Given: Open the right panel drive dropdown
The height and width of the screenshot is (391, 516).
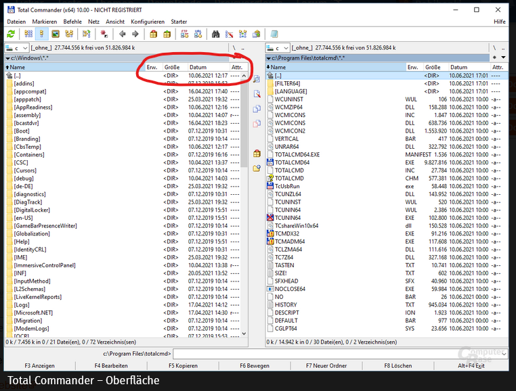Looking at the screenshot, I should 286,48.
